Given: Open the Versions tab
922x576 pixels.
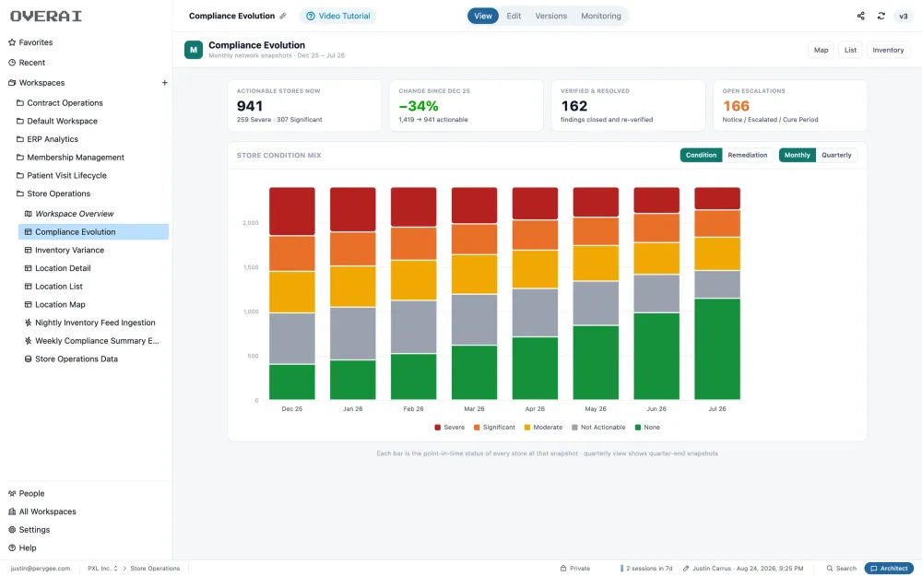Looking at the screenshot, I should tap(551, 16).
